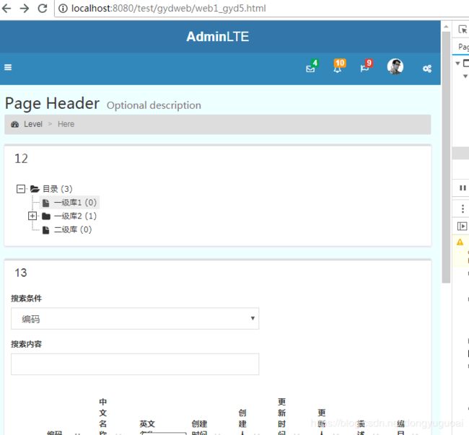Open control sidebar gears icon
Image resolution: width=469 pixels, height=435 pixels.
427,69
